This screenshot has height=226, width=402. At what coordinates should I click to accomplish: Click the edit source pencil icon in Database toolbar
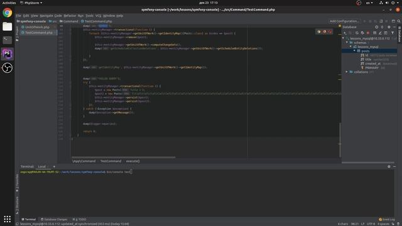click(380, 33)
